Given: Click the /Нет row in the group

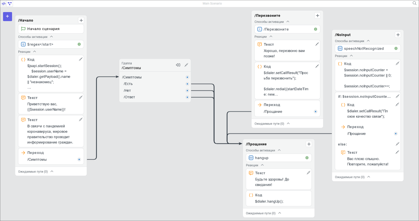Looking at the screenshot, I should (155, 90).
